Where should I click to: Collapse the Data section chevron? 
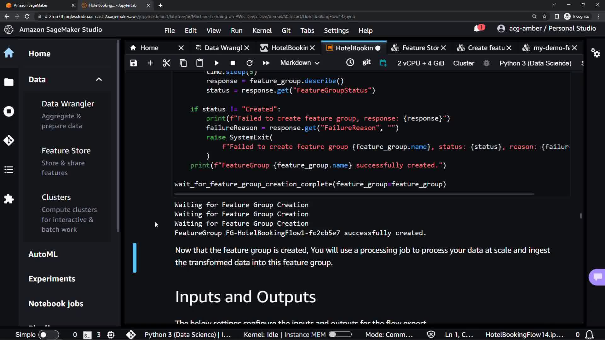tap(99, 79)
